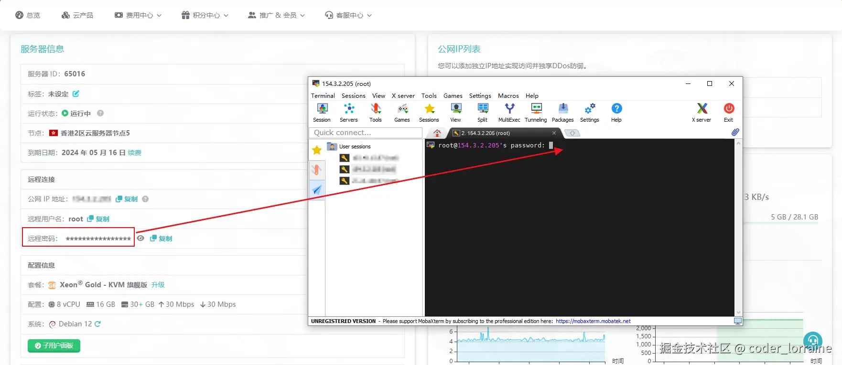The height and width of the screenshot is (365, 842).
Task: Close the 154.3.2.205 terminal tab
Action: click(554, 133)
